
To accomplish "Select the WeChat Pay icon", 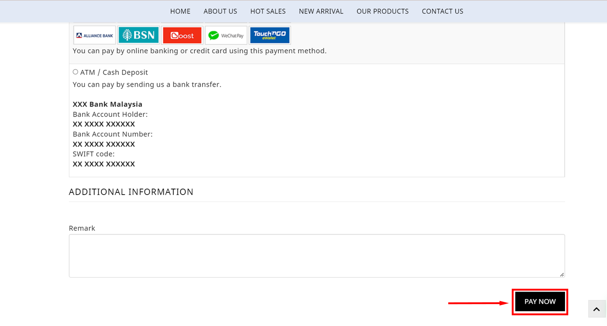I will pyautogui.click(x=226, y=35).
